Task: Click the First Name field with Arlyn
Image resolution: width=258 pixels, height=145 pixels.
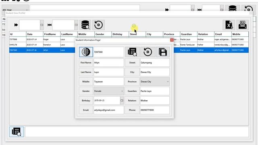Action: (x=108, y=63)
